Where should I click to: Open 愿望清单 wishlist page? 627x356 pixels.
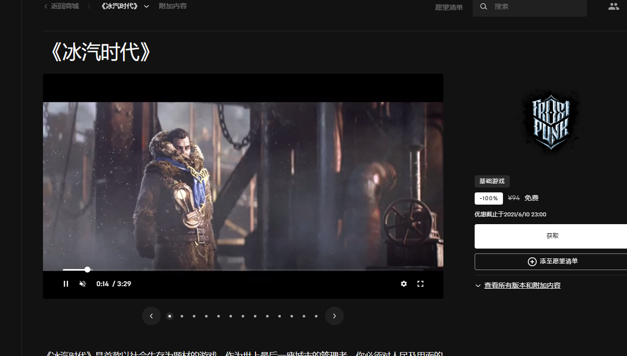[x=449, y=7]
